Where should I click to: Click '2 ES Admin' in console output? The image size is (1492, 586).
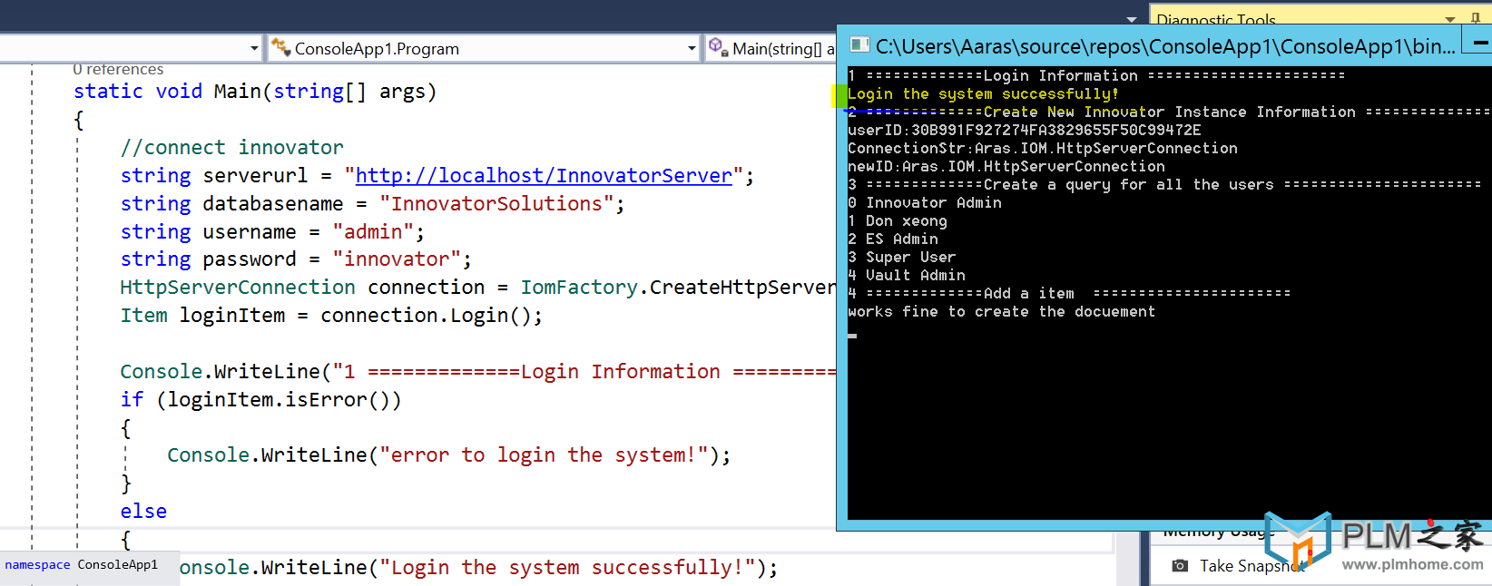click(893, 239)
